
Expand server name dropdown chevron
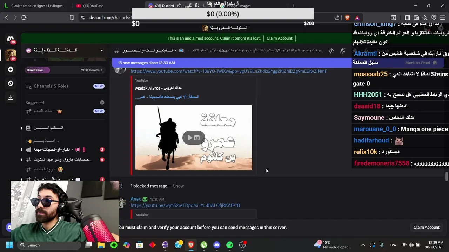tap(102, 50)
